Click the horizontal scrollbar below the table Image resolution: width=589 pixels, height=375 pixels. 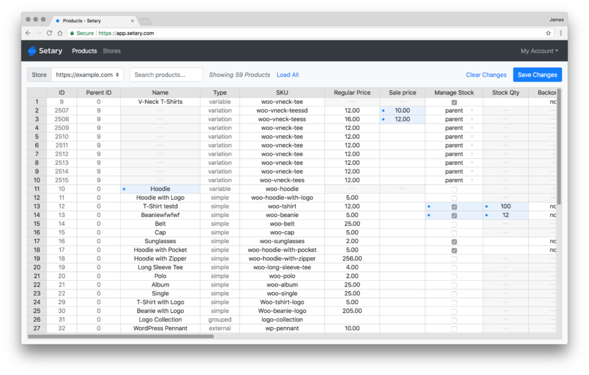pos(121,337)
